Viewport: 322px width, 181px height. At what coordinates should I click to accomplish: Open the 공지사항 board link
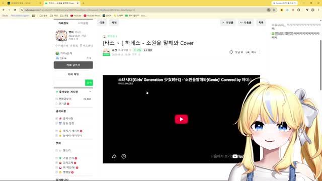point(68,119)
